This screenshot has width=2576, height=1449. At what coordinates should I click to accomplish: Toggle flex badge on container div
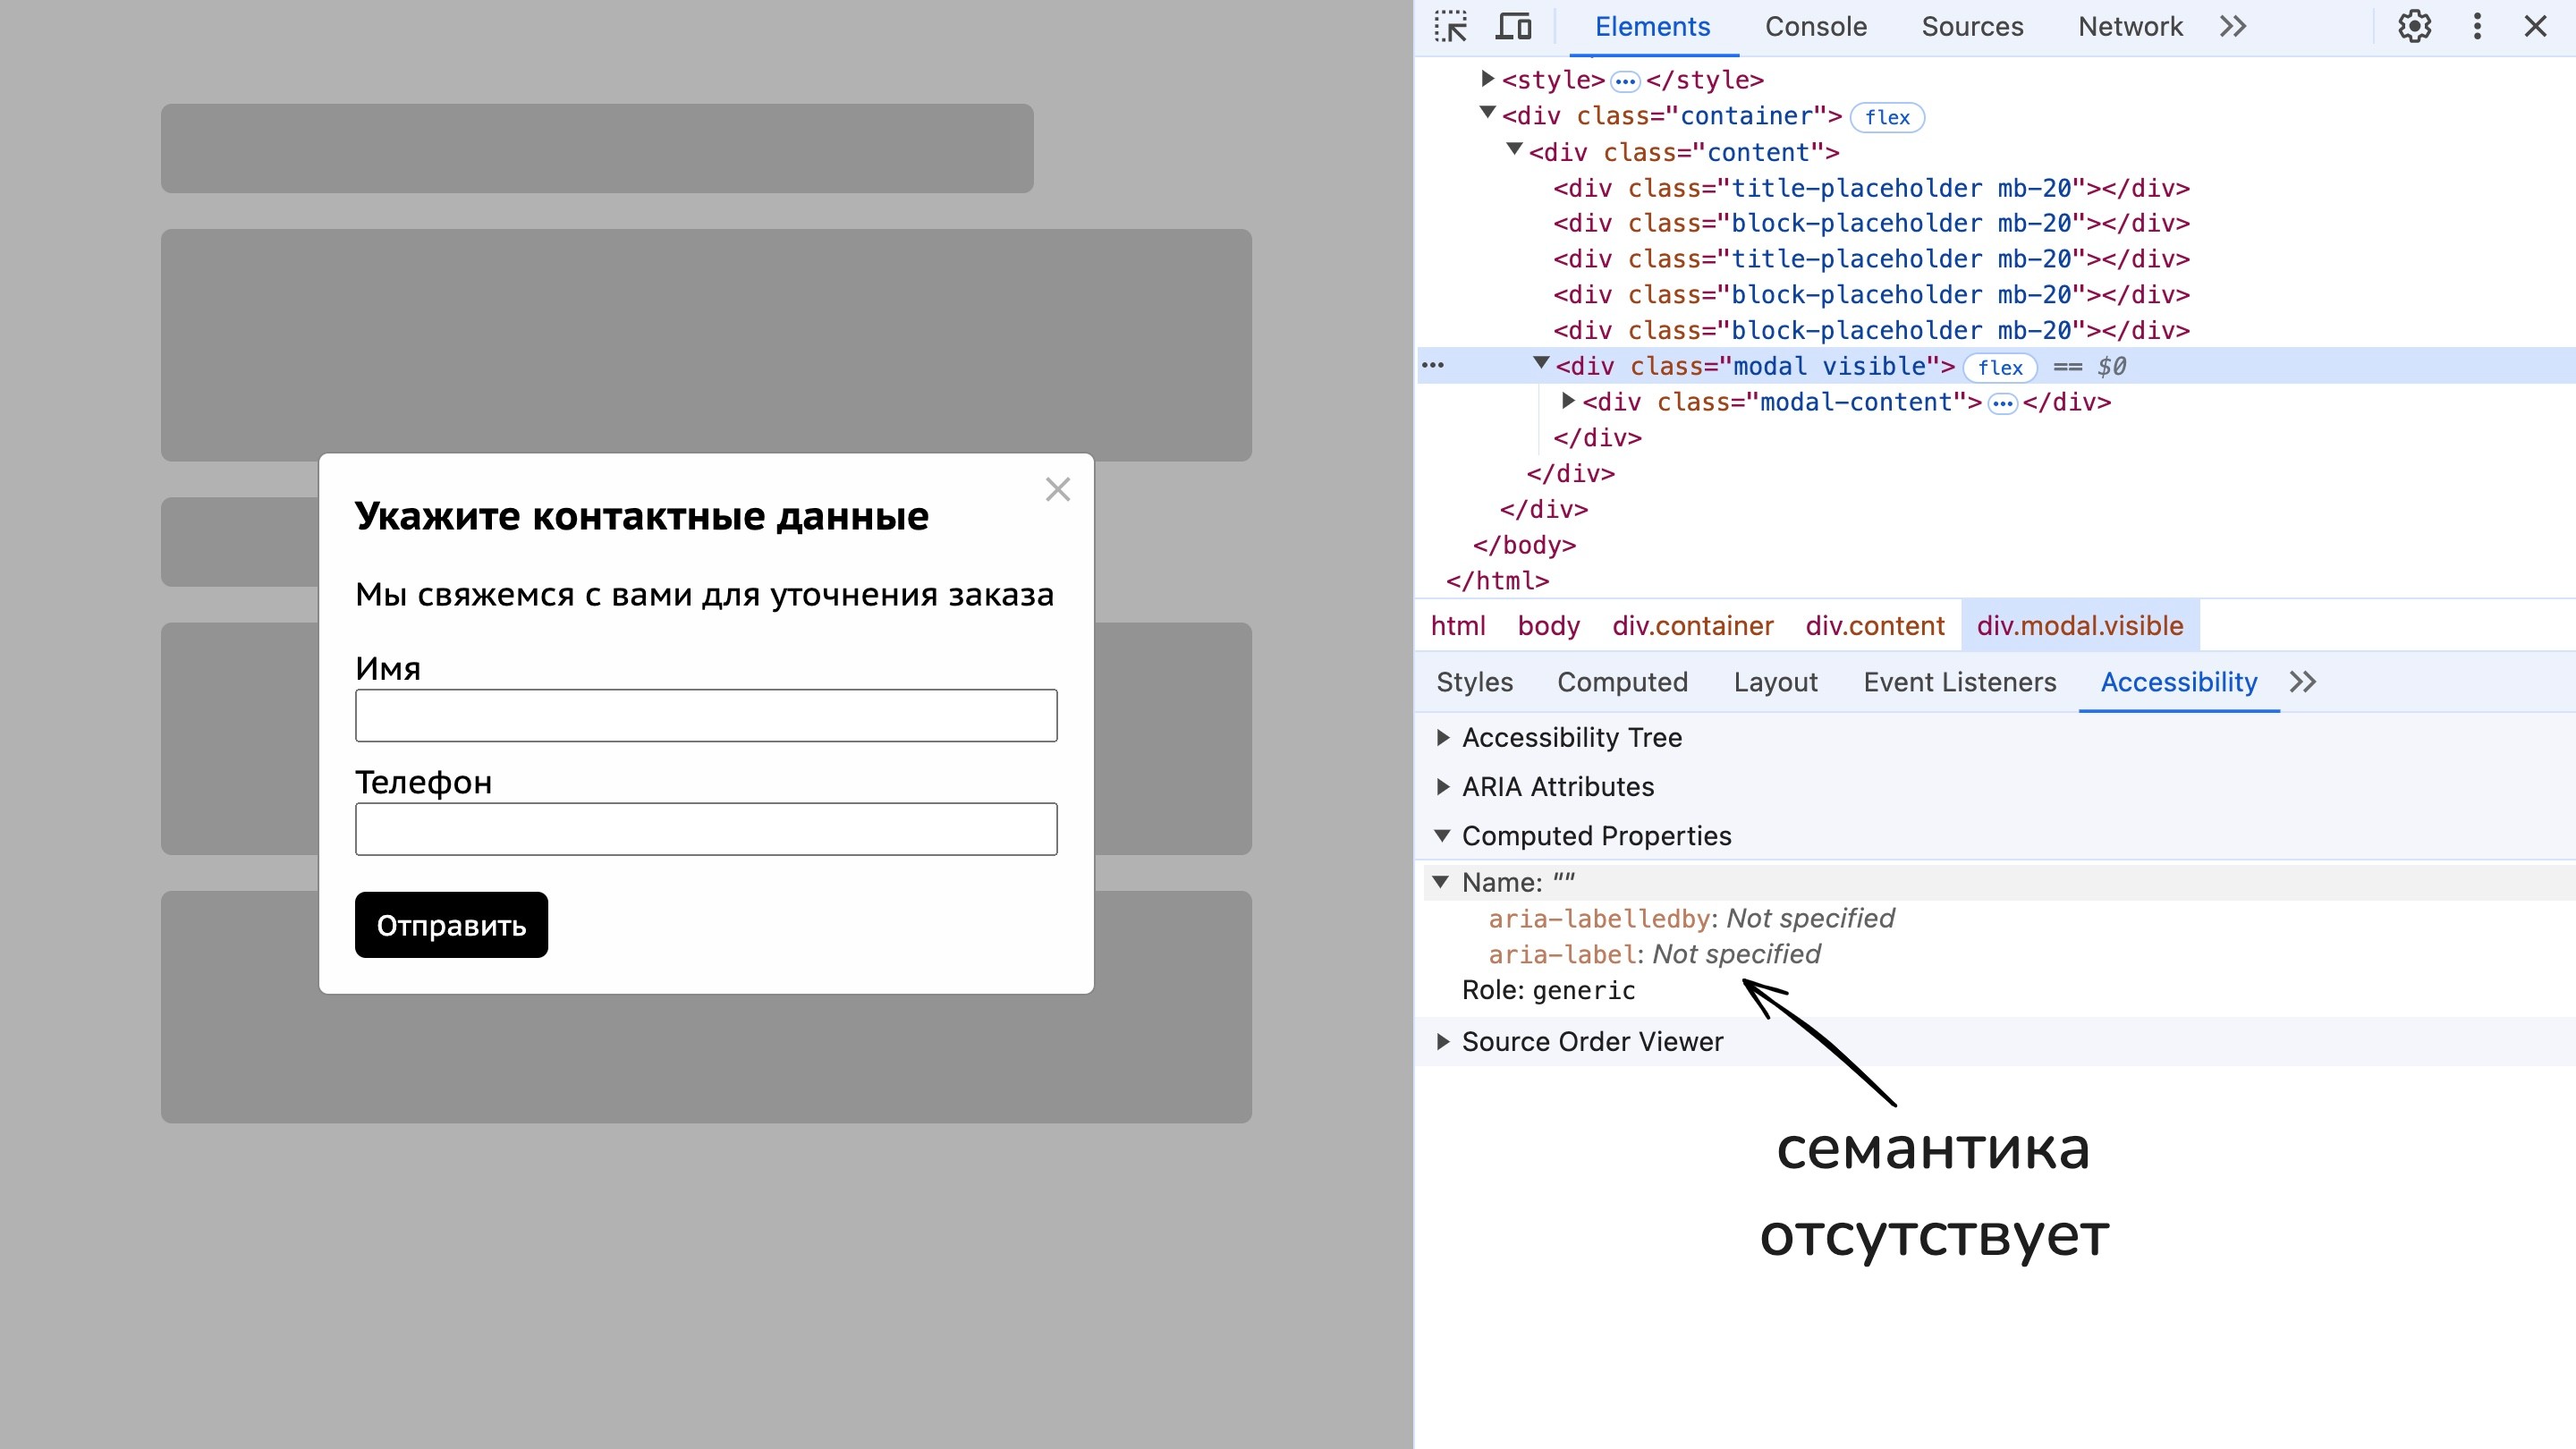pyautogui.click(x=1887, y=117)
